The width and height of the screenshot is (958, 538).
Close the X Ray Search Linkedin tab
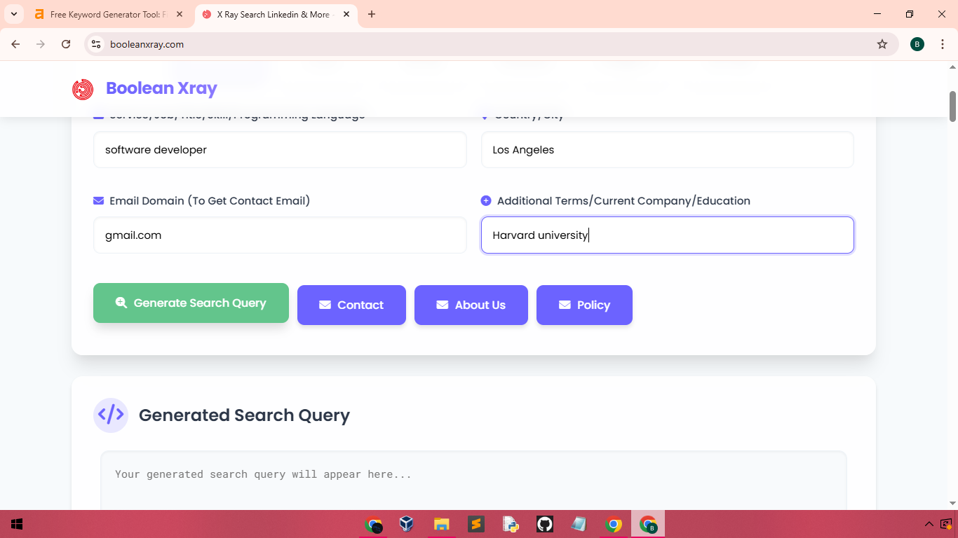pyautogui.click(x=346, y=14)
